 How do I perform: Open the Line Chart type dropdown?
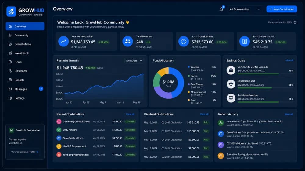point(134,61)
